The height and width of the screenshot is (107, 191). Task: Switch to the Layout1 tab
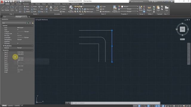tap(10, 106)
